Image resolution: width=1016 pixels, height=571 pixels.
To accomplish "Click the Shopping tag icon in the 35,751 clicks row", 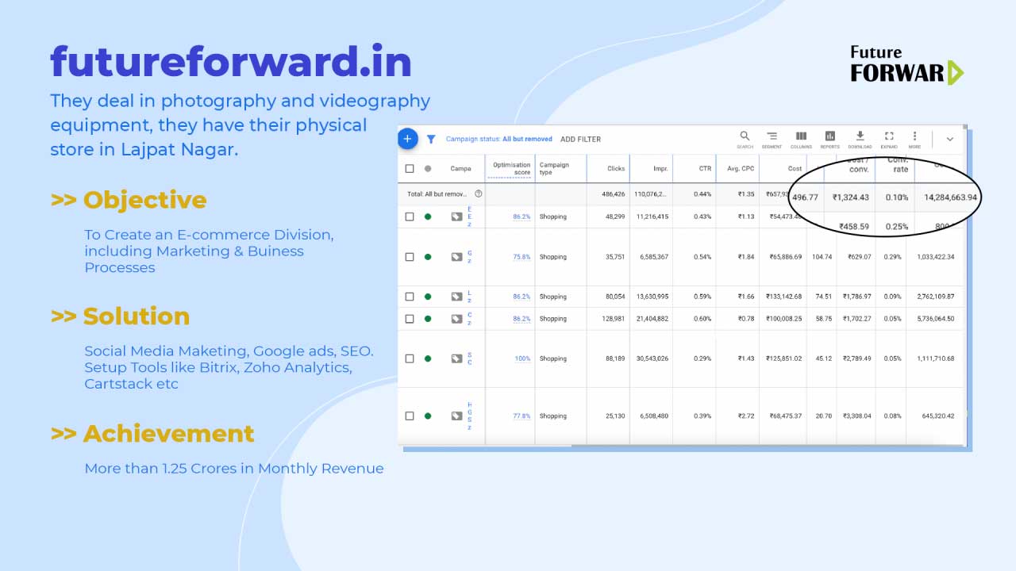I will (456, 257).
